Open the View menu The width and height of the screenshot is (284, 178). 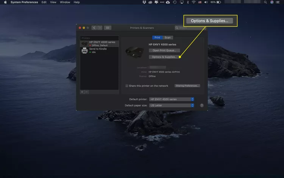(53, 2)
